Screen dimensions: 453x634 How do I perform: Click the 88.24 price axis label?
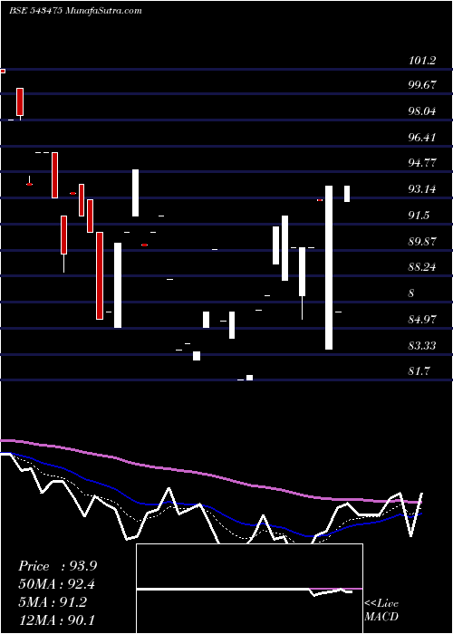tap(422, 267)
